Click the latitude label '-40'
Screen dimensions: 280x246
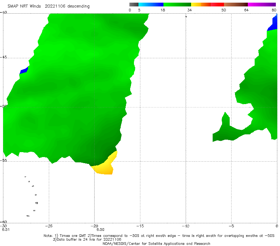3,12
